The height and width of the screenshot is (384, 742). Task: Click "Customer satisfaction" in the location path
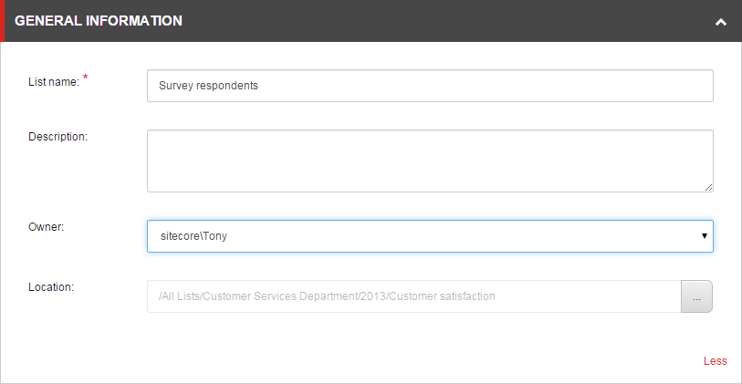443,296
